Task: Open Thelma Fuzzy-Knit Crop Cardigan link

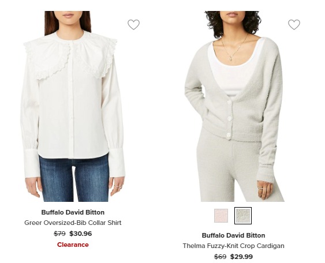Action: pyautogui.click(x=233, y=246)
